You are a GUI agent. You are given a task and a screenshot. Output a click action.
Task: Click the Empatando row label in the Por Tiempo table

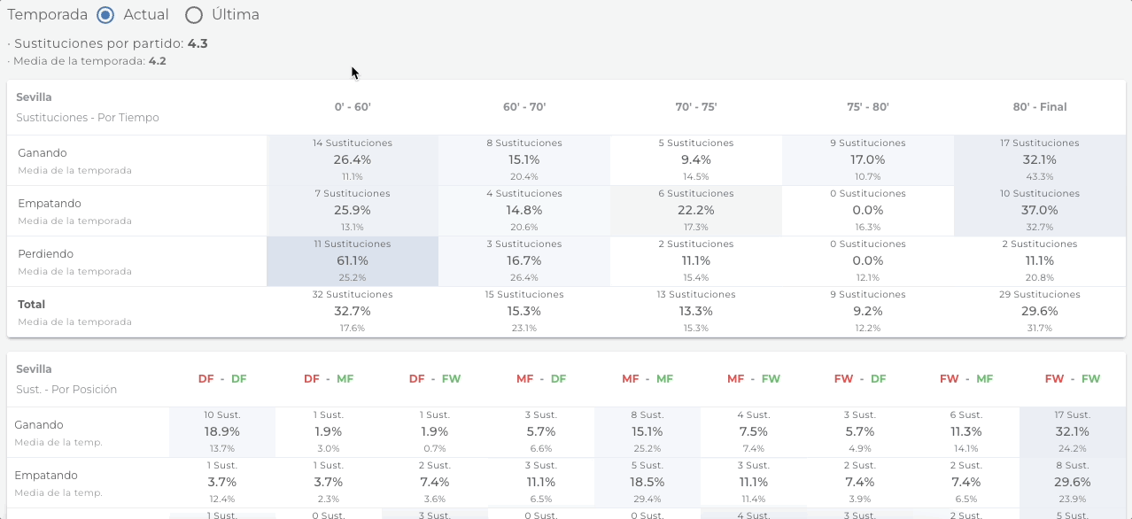tap(50, 204)
